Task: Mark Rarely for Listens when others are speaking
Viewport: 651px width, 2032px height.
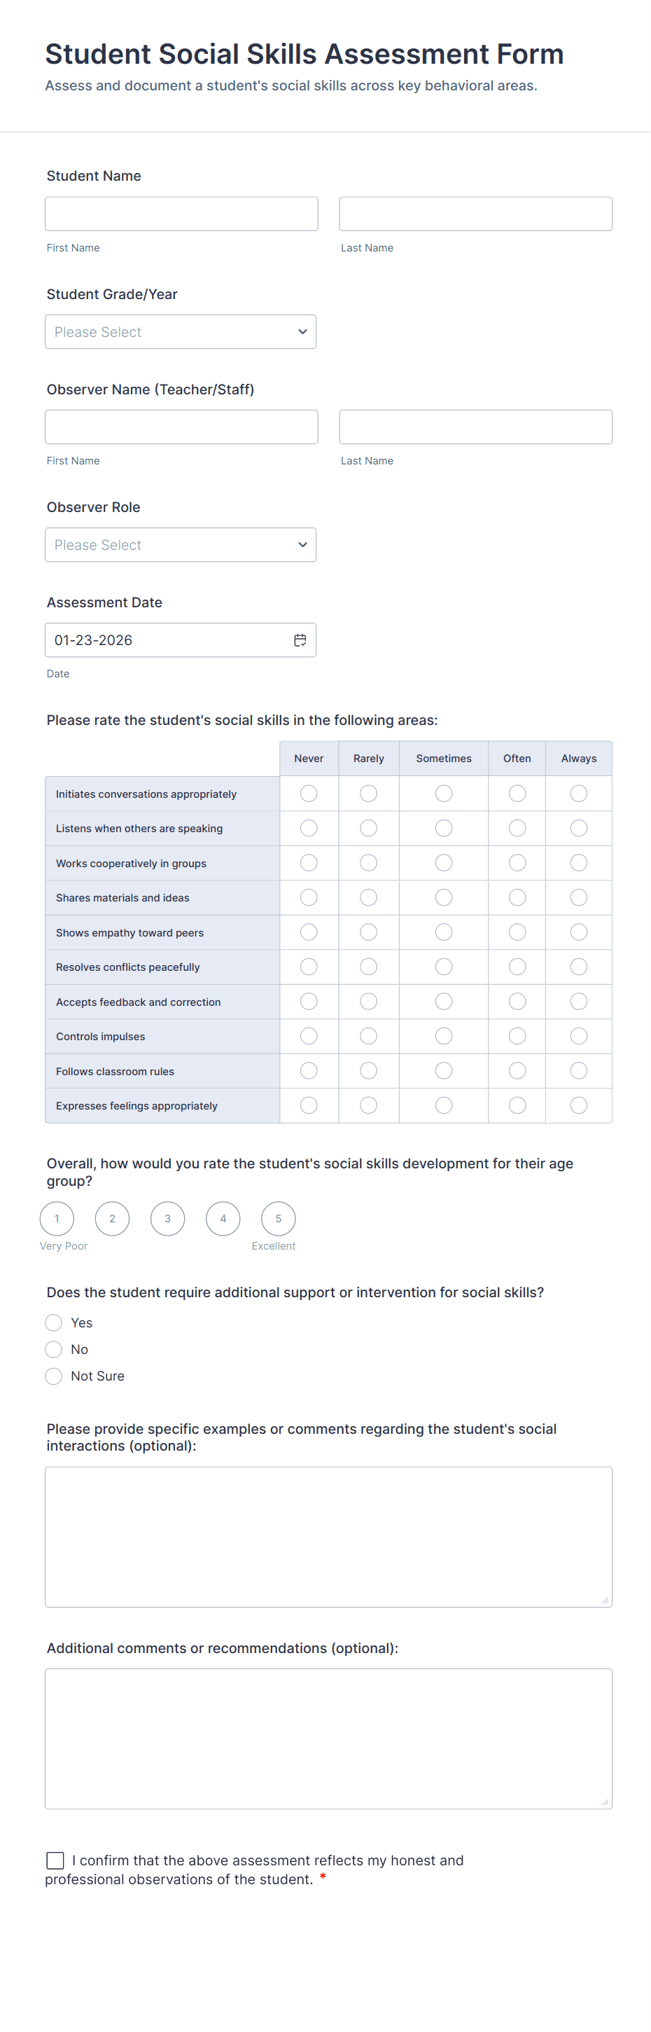Action: 368,827
